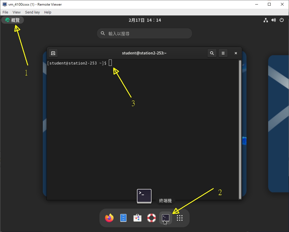Show all applications grid
Screen dimensions: 289x232
(x=180, y=218)
